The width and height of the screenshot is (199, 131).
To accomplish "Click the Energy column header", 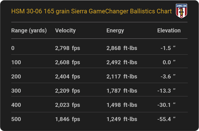I will 115,31.
